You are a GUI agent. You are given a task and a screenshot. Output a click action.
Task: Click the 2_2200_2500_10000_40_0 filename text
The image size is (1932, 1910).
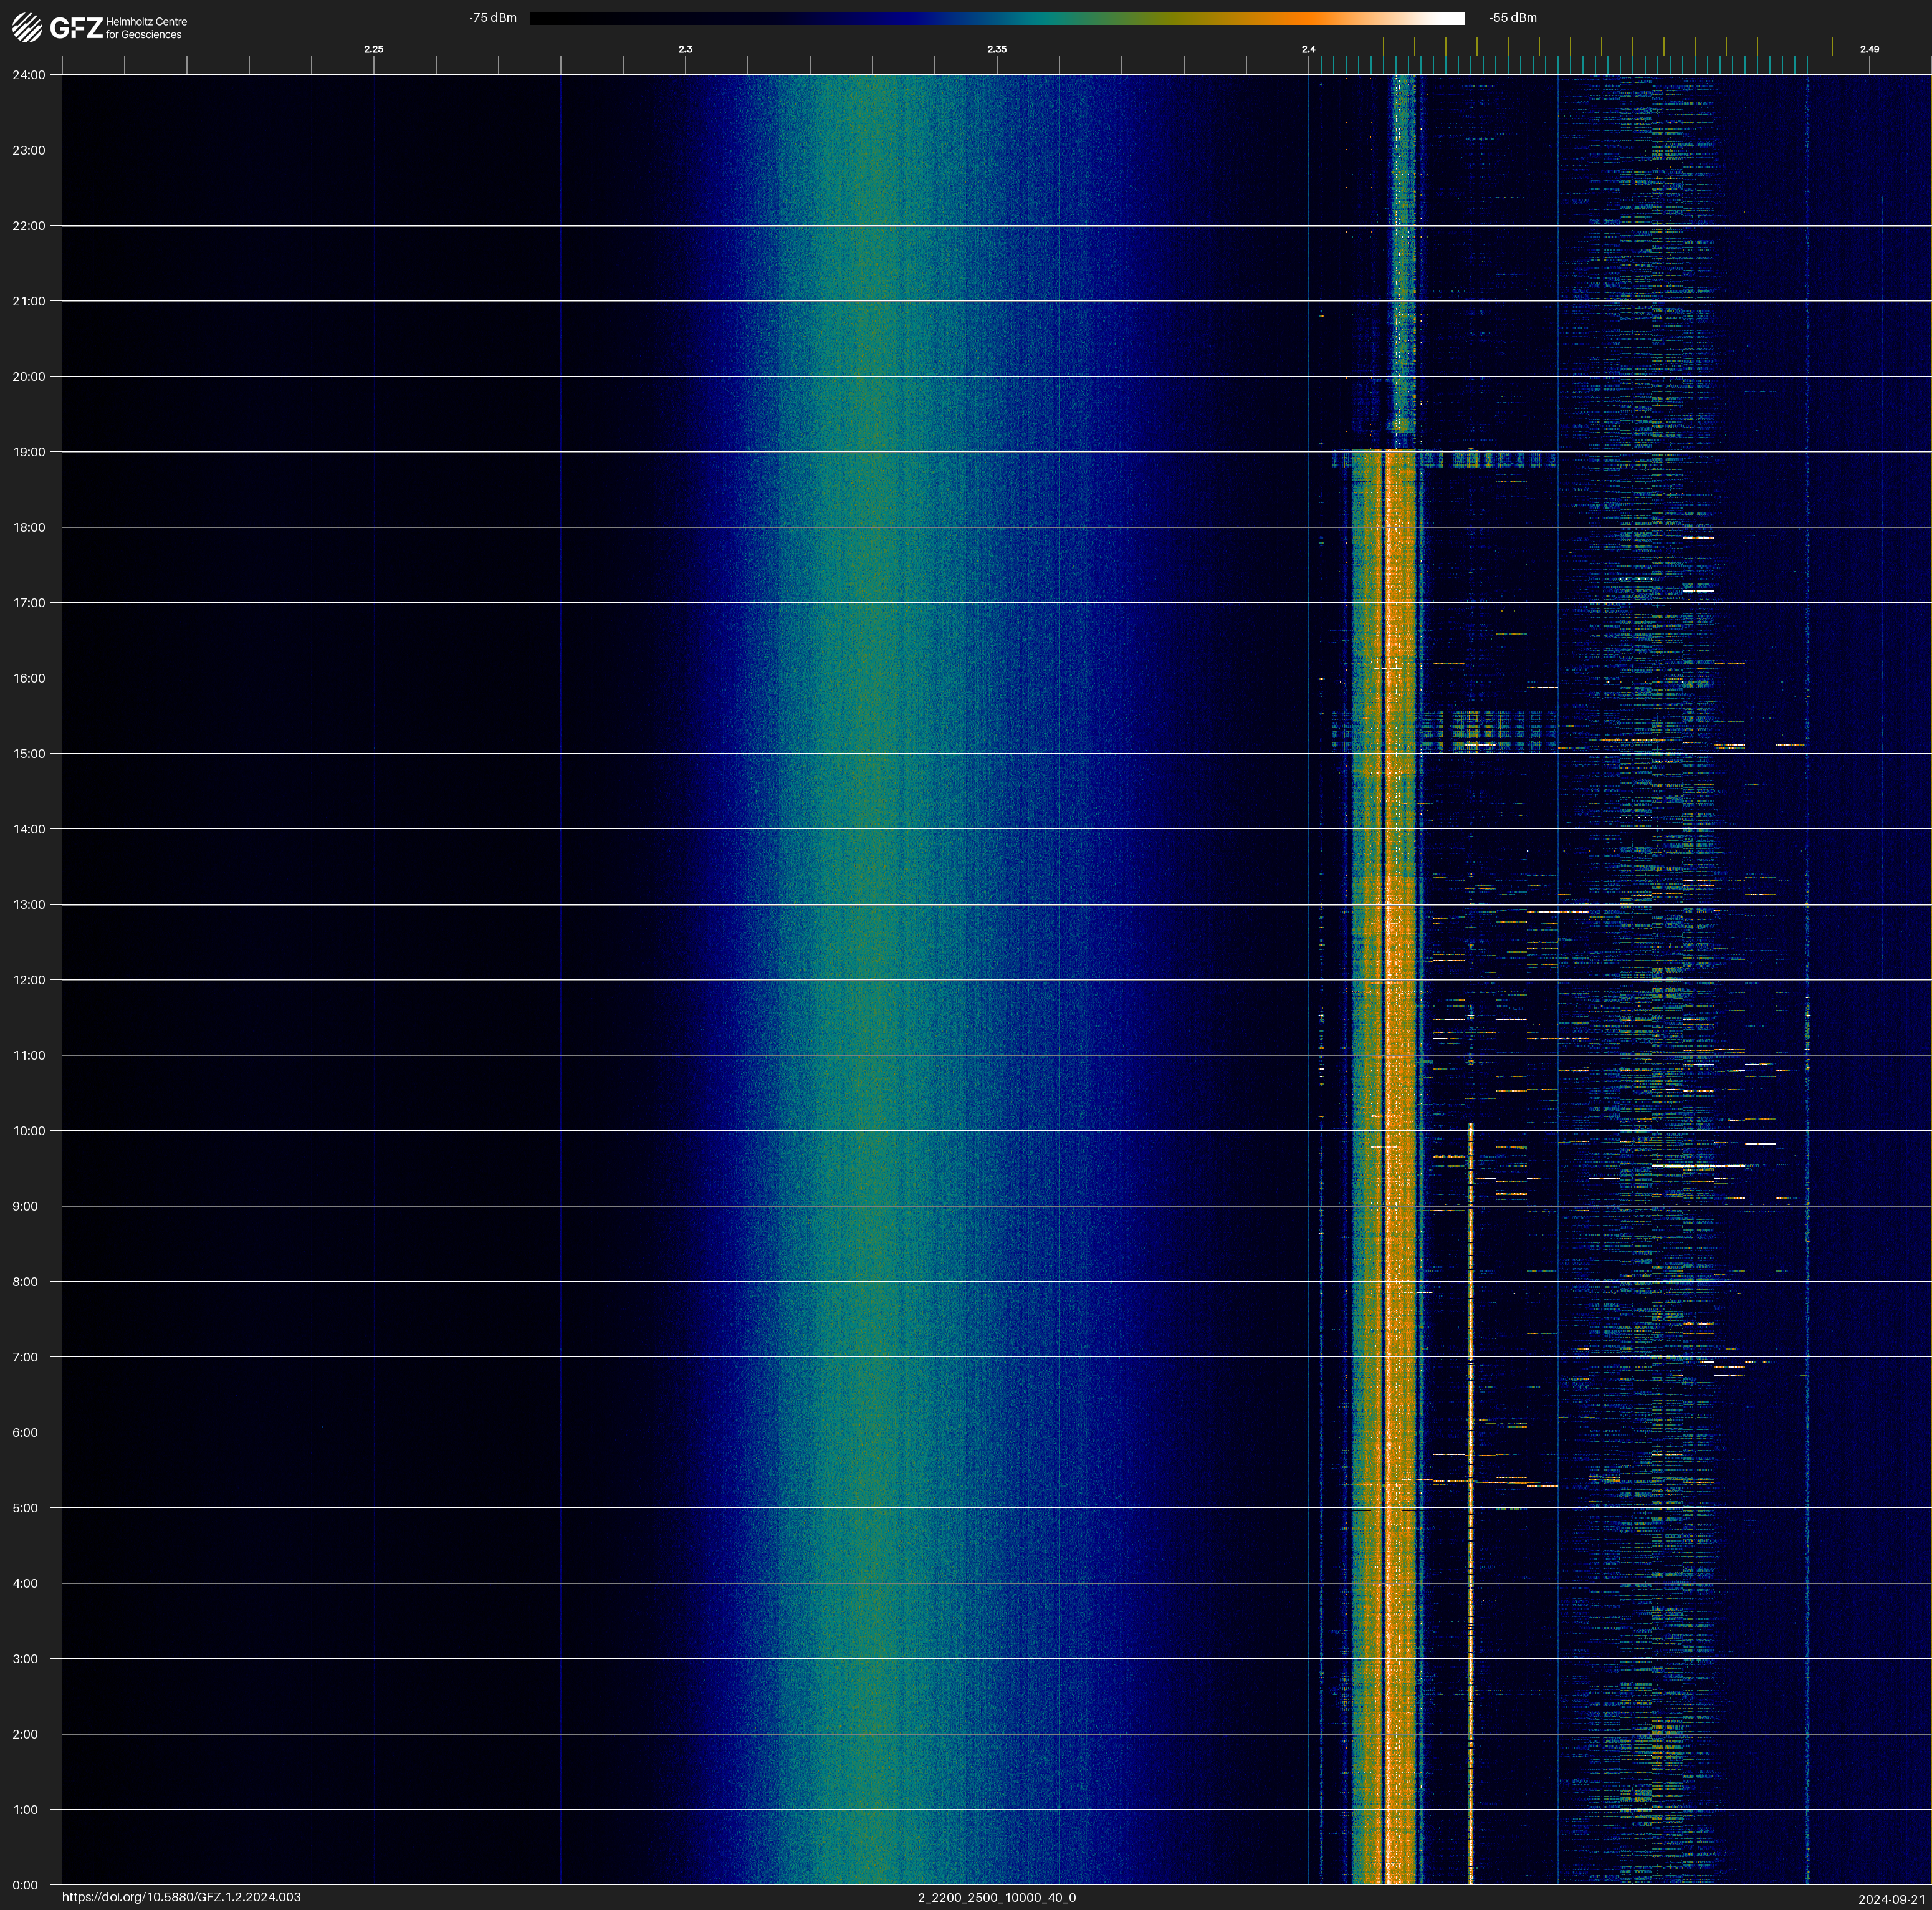[997, 1897]
